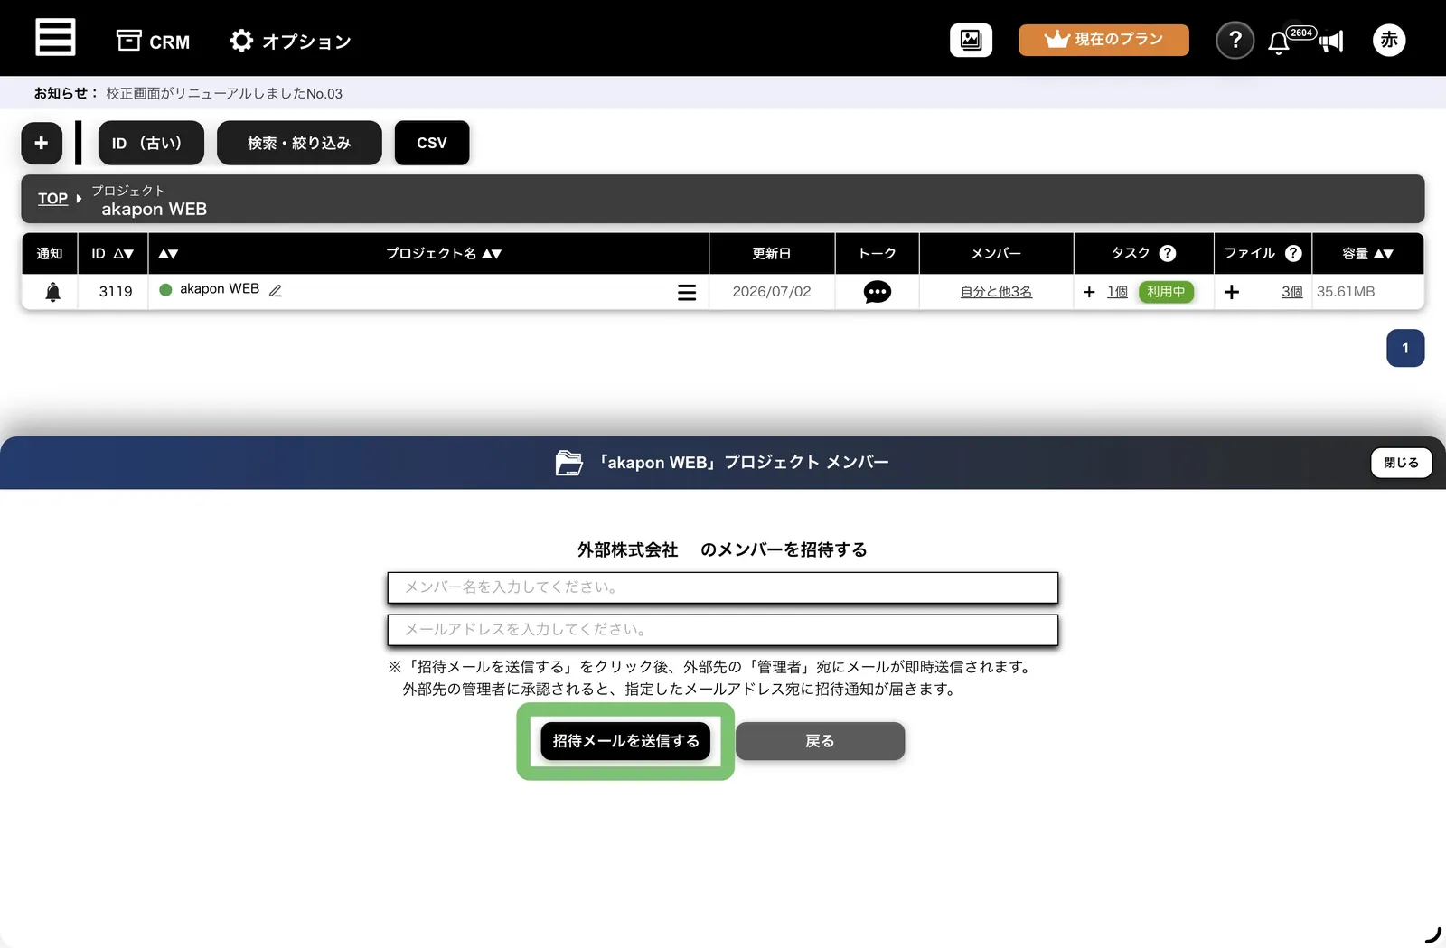
Task: Click folder icon in member panel header
Action: 568,463
